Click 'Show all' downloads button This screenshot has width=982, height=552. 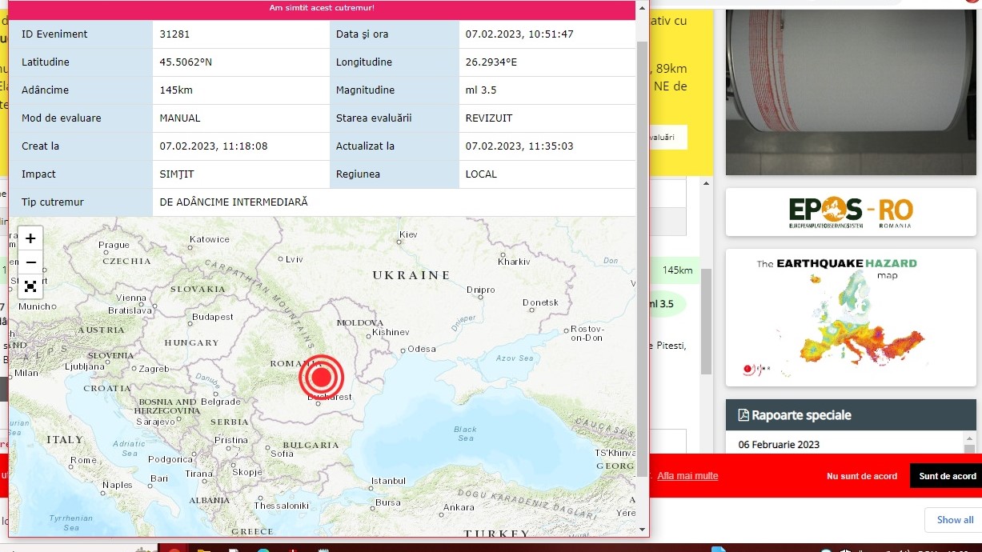pyautogui.click(x=954, y=519)
